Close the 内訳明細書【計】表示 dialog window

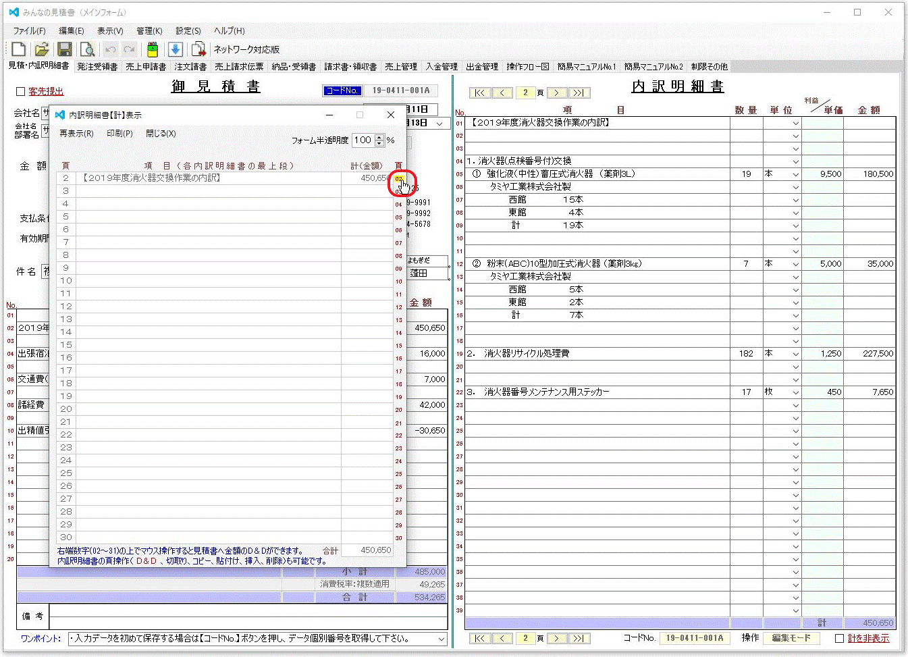coord(390,115)
